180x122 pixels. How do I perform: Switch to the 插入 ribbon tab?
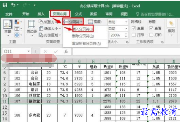(x=41, y=14)
